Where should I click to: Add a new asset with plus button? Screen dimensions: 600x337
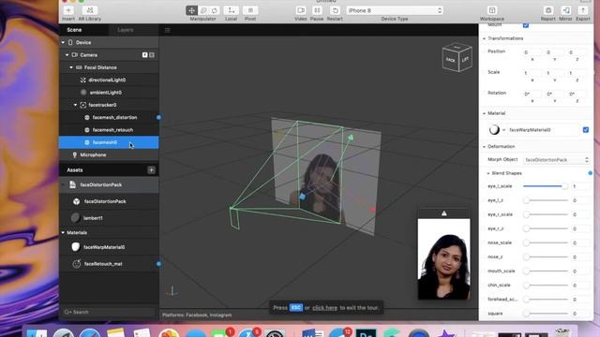coord(151,170)
